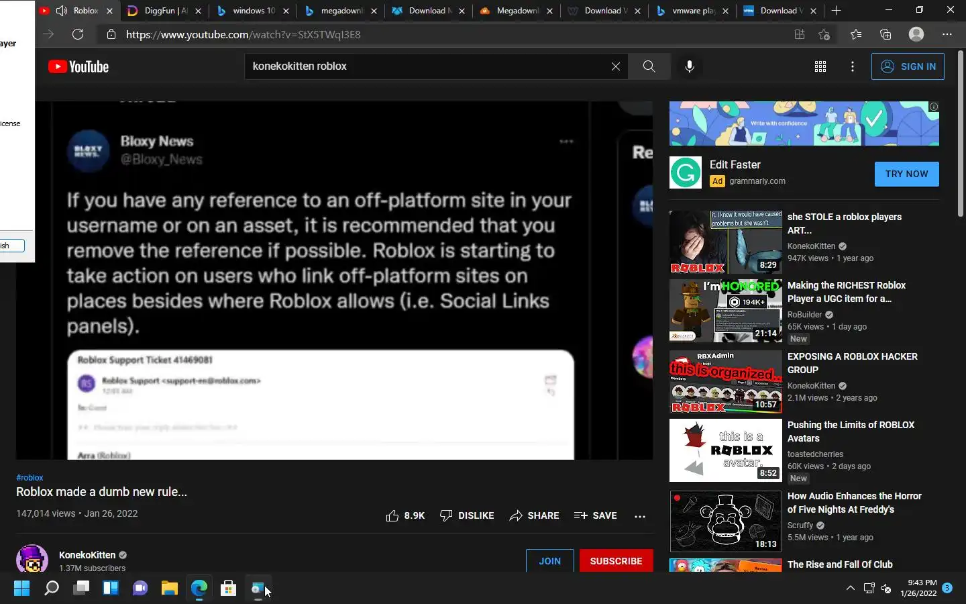966x604 pixels.
Task: Open Edge collections
Action: (x=885, y=34)
